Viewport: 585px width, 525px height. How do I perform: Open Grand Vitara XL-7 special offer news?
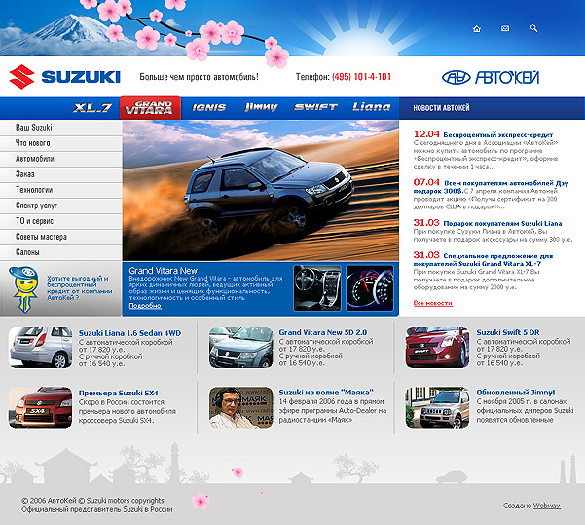(x=483, y=260)
